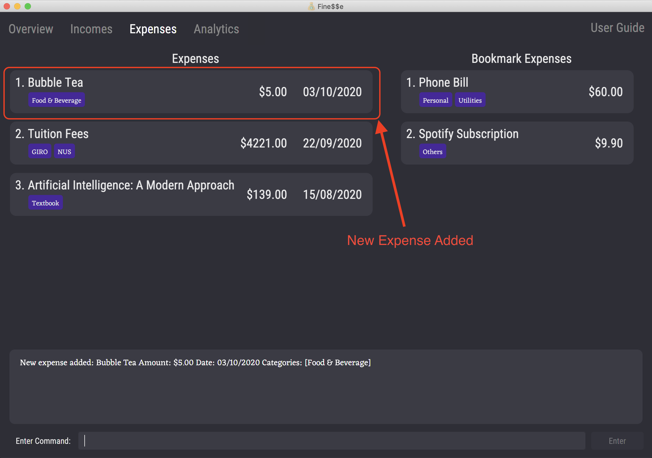The width and height of the screenshot is (652, 458).
Task: Click the date 15/08/2020
Action: pos(332,195)
